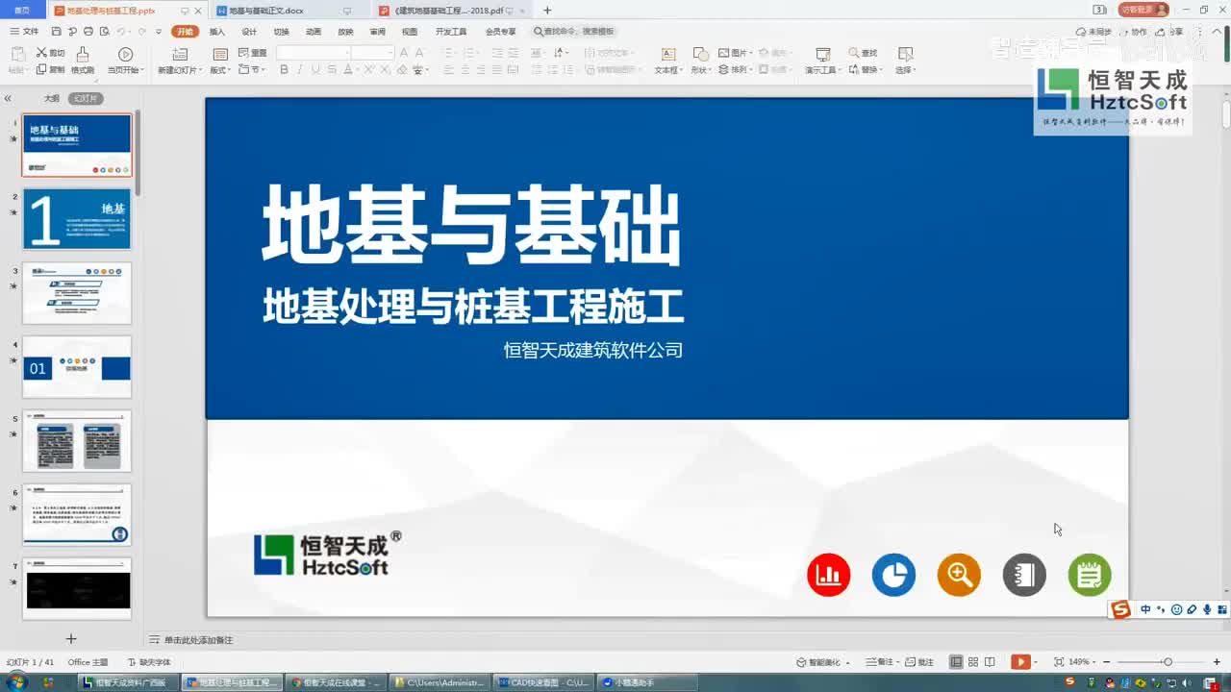Toggle Slide Sorter grid view
This screenshot has width=1231, height=692.
click(x=973, y=662)
